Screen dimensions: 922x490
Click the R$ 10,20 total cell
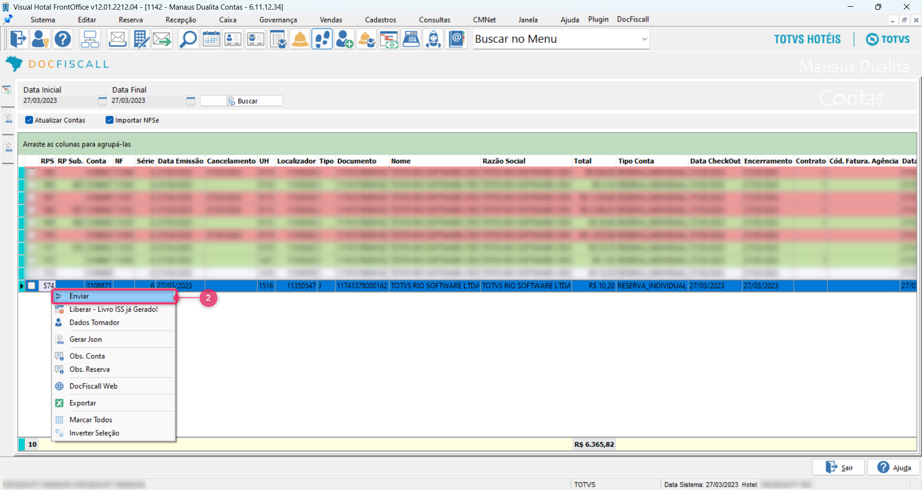(594, 286)
